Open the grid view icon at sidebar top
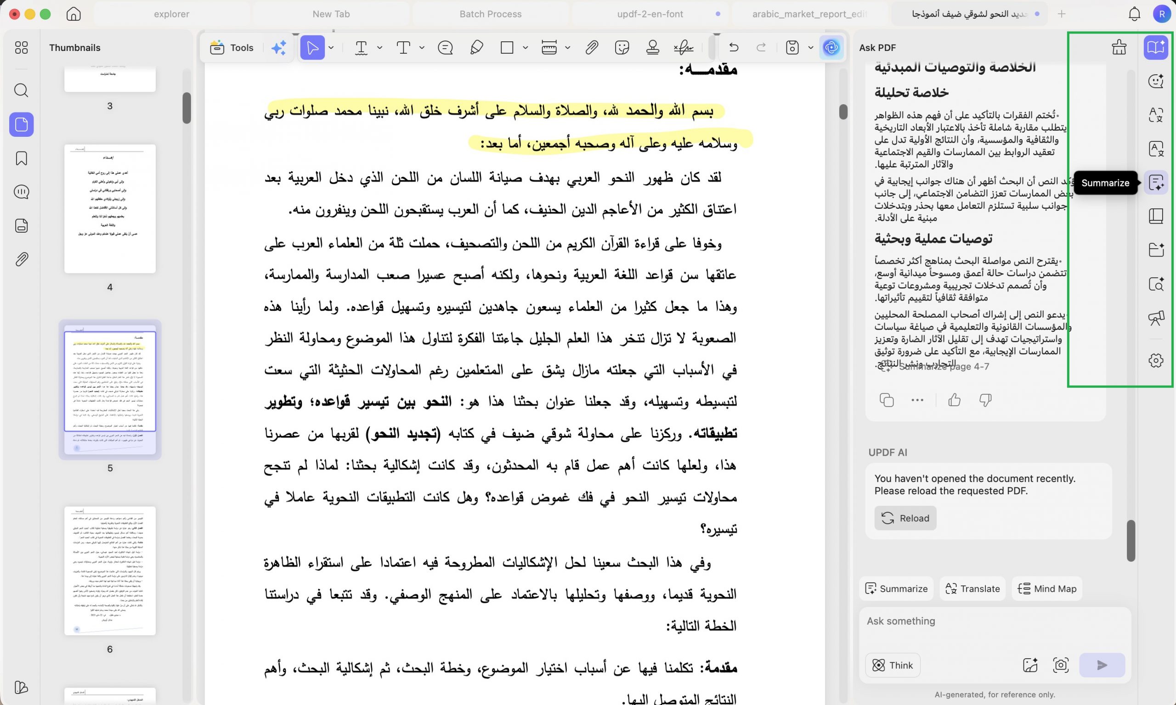 [22, 48]
